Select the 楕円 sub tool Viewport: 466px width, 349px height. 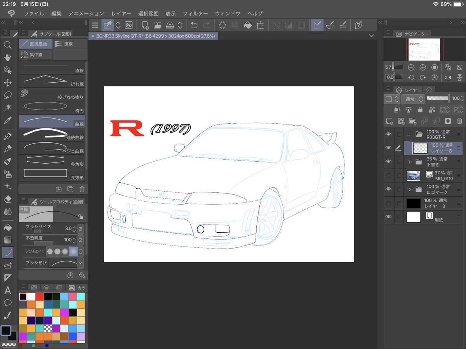pos(52,107)
